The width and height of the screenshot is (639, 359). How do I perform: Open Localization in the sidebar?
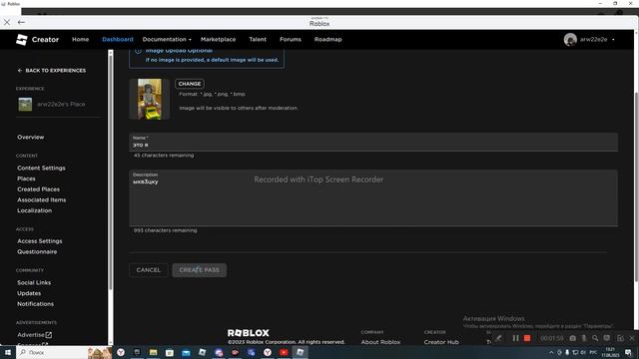pos(34,210)
